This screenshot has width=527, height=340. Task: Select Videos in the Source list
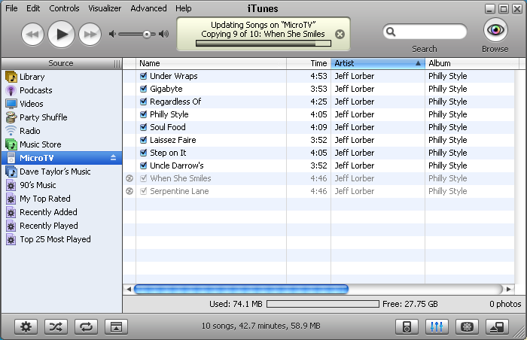click(x=62, y=104)
